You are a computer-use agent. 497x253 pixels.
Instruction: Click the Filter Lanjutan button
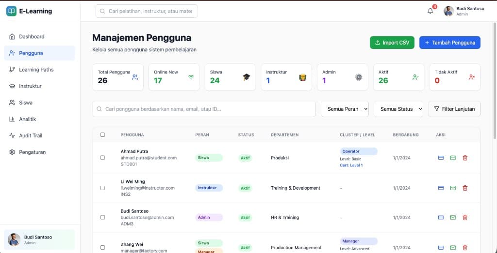(454, 109)
